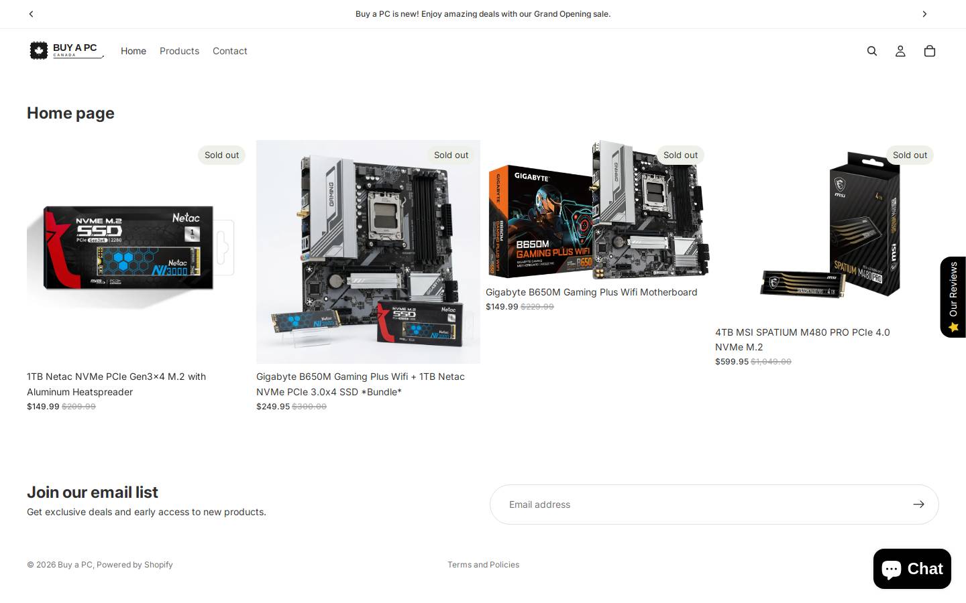This screenshot has width=966, height=603.
Task: Show the next announcement with right chevron
Action: (x=924, y=14)
